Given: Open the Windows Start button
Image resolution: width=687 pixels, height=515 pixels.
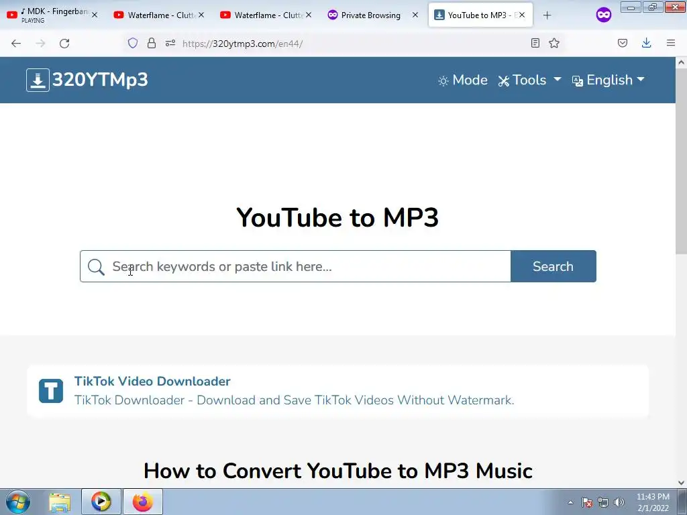Looking at the screenshot, I should pos(18,502).
